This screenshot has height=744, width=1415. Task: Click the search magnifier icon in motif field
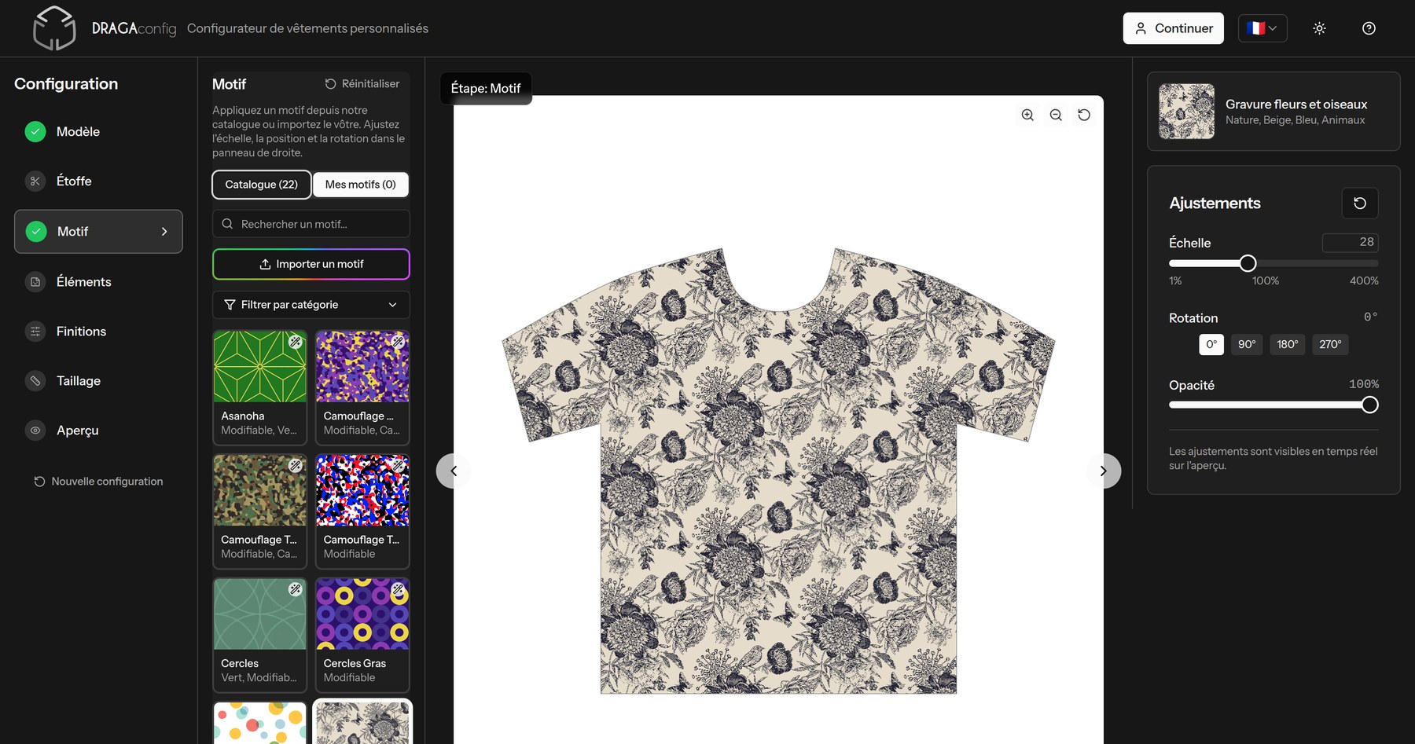[x=227, y=224]
